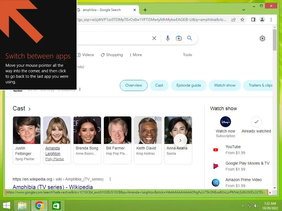
Task: Toggle Chrome side panel icon
Action: pyautogui.click(x=253, y=20)
